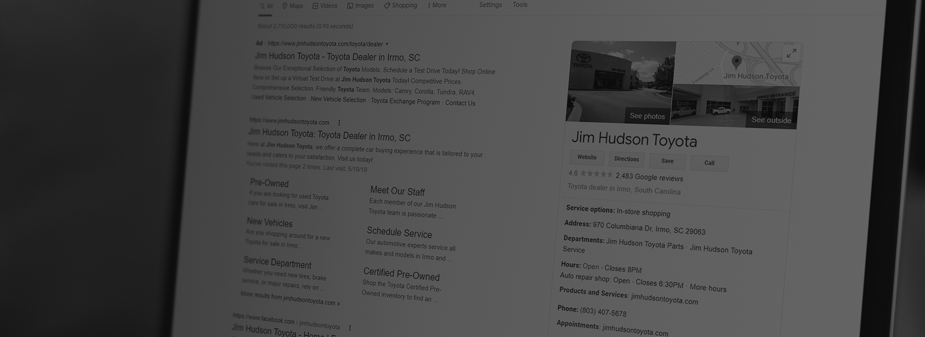The height and width of the screenshot is (337, 925).
Task: Select the Jim Hudson Toyota map pin
Action: click(736, 62)
